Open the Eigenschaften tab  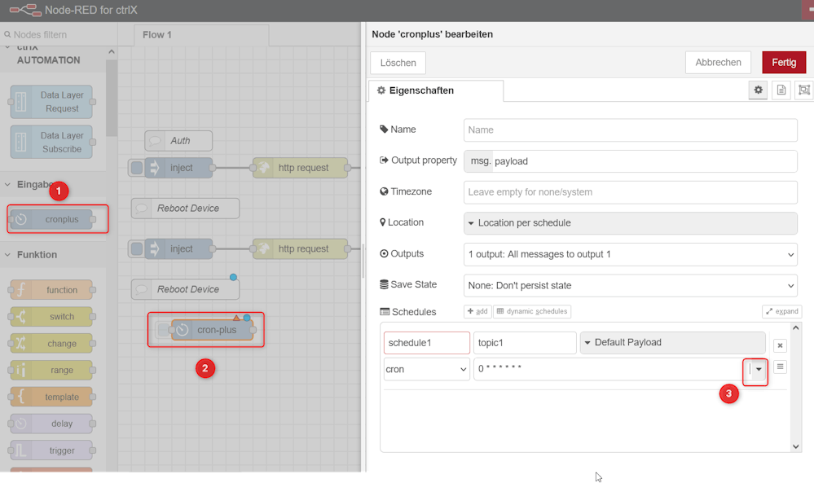(436, 90)
